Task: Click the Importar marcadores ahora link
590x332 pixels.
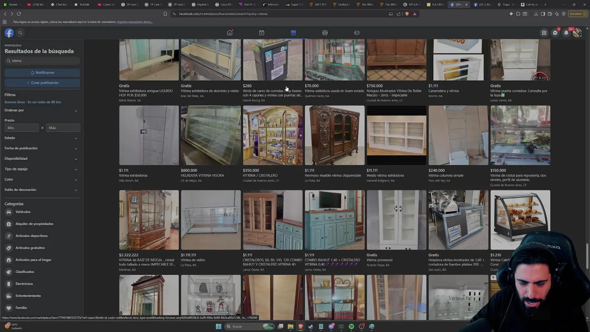Action: pyautogui.click(x=135, y=22)
